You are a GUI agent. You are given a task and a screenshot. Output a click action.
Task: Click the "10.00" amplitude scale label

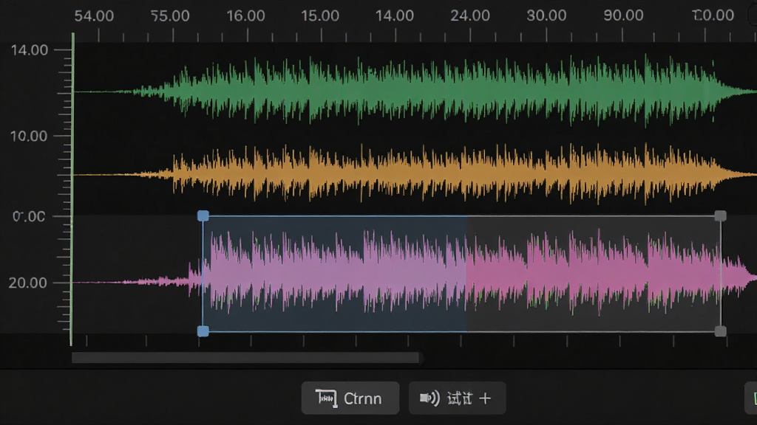pyautogui.click(x=29, y=137)
